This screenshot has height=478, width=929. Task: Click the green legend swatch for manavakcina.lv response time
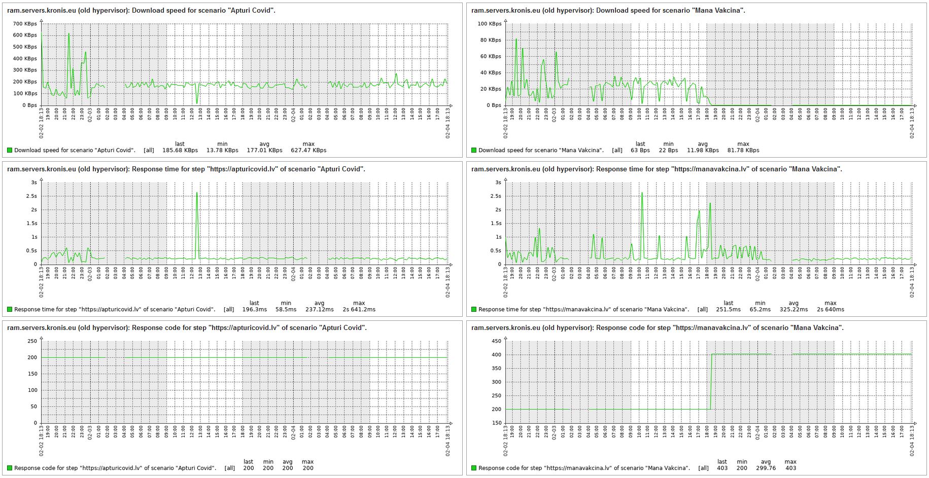(x=474, y=309)
